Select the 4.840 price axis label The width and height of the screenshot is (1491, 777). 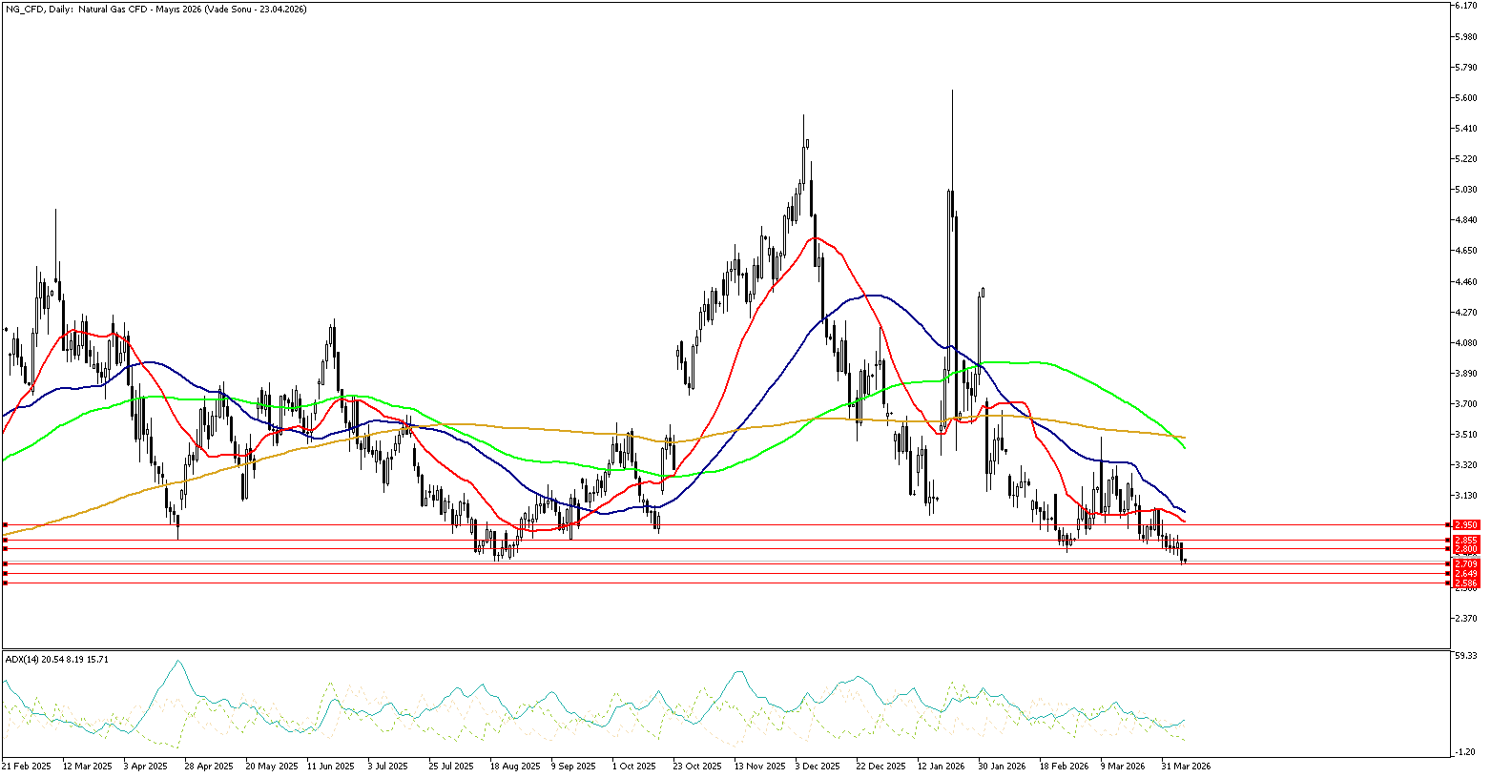pos(1466,219)
